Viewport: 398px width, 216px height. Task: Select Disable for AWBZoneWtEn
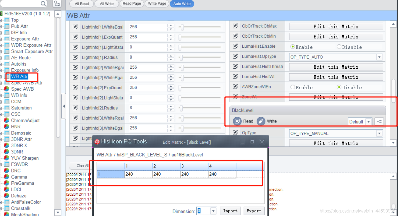click(x=339, y=87)
